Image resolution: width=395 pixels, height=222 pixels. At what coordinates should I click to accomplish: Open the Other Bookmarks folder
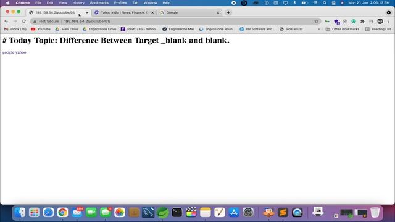pyautogui.click(x=343, y=29)
